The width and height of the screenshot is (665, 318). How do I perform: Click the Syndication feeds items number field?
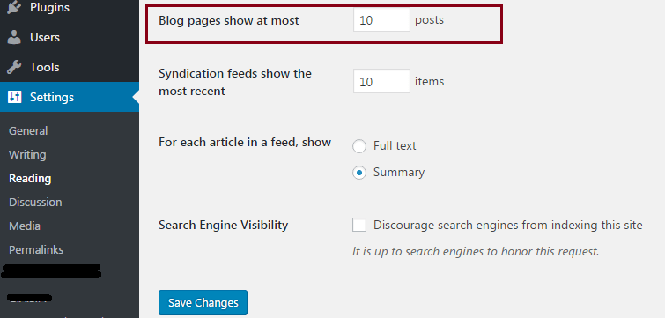point(381,81)
